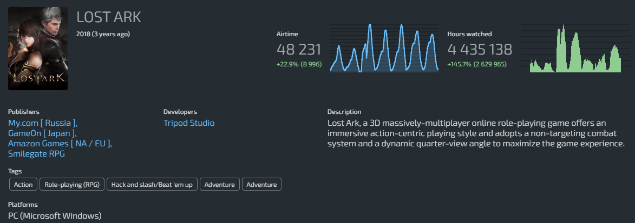The image size is (635, 223).
Task: Click the blue Airtime line chart
Action: click(384, 48)
